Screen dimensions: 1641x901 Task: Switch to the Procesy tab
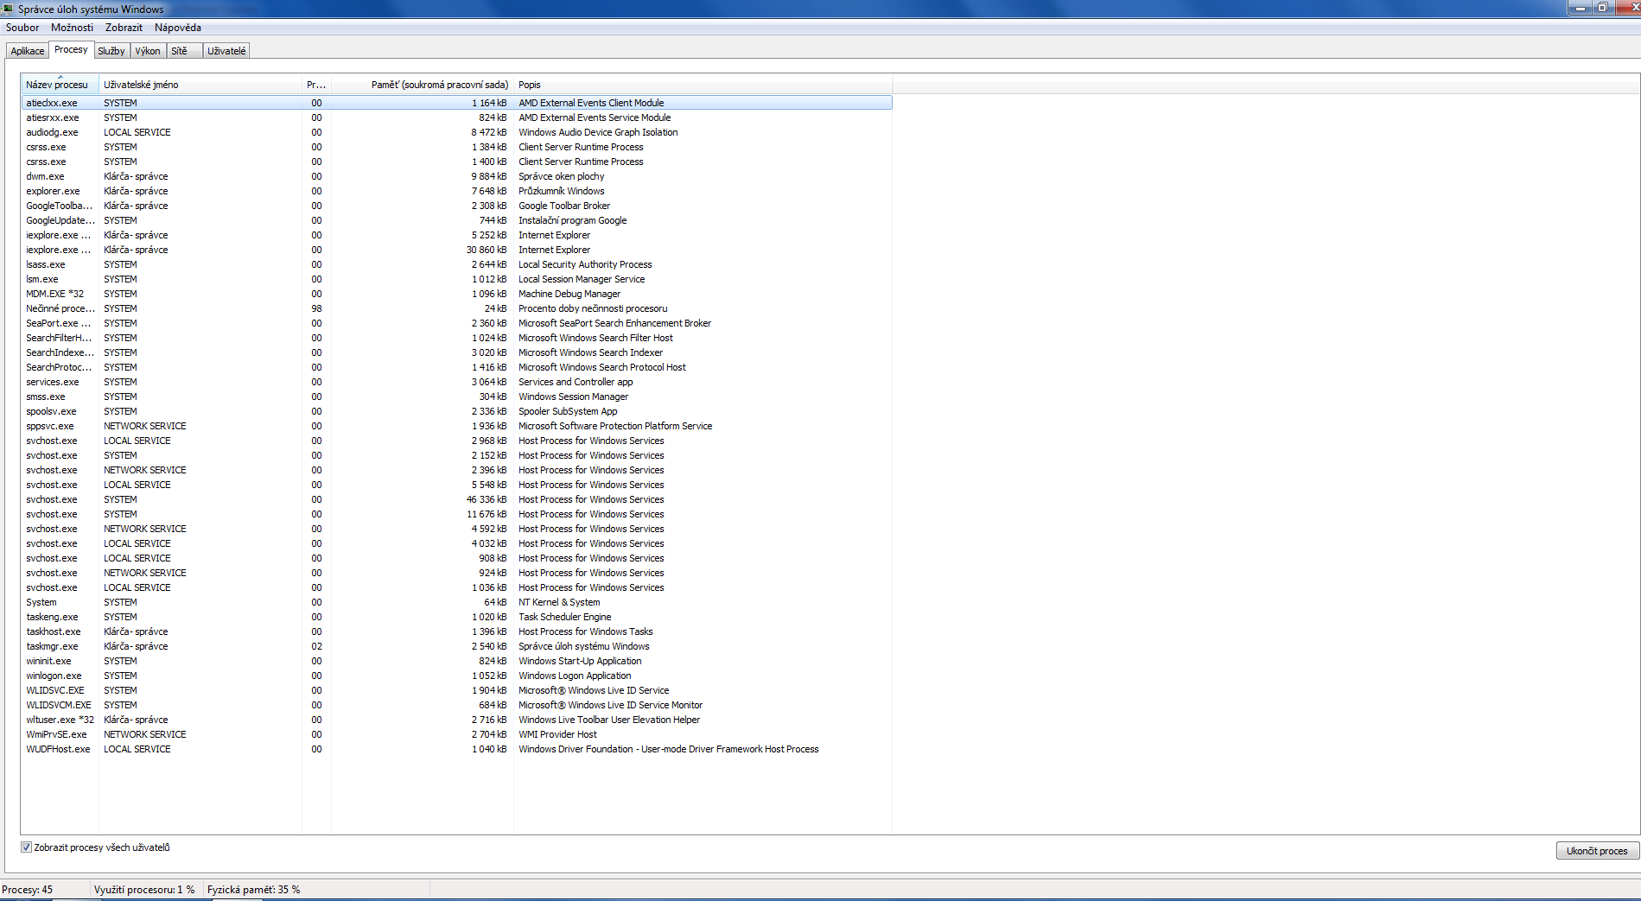point(71,49)
